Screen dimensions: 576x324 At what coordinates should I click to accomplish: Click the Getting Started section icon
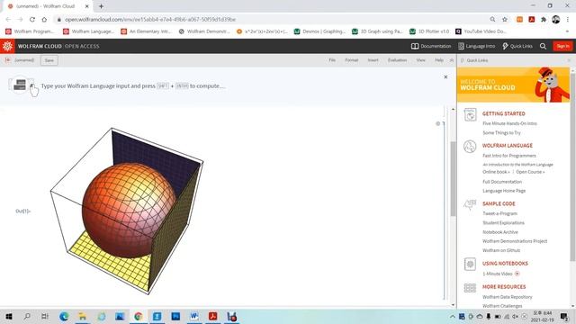pyautogui.click(x=470, y=114)
